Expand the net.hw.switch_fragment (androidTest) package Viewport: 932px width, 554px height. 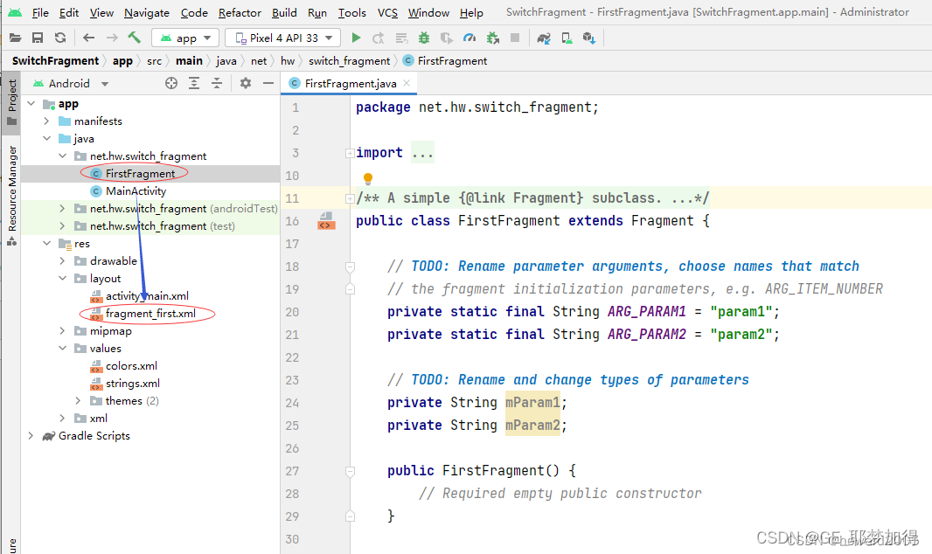(62, 209)
